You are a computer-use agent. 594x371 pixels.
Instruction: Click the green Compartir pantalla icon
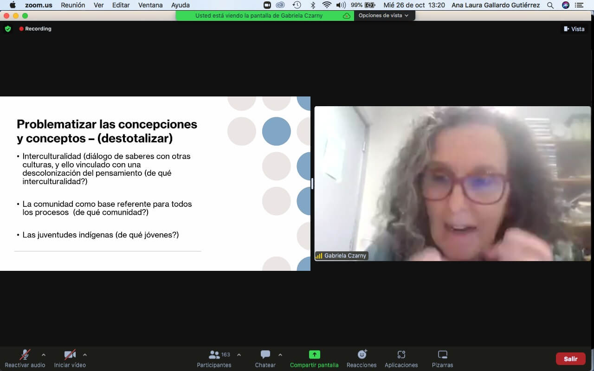tap(314, 355)
